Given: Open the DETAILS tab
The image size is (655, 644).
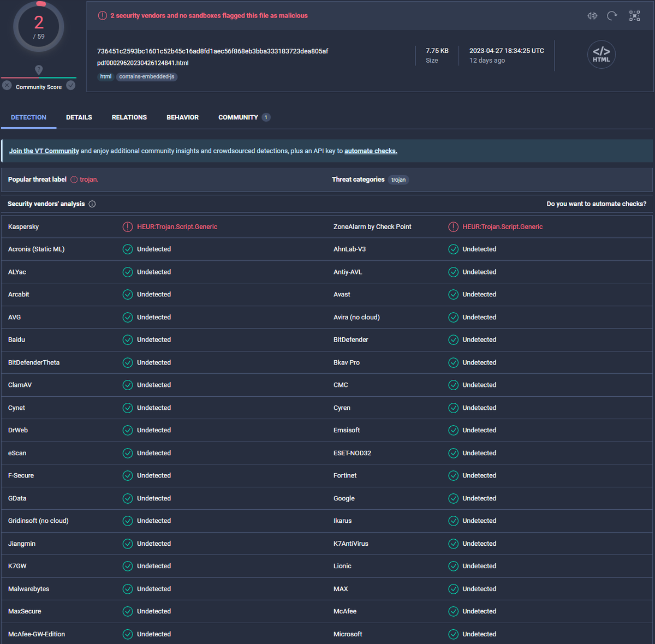Looking at the screenshot, I should click(x=79, y=117).
